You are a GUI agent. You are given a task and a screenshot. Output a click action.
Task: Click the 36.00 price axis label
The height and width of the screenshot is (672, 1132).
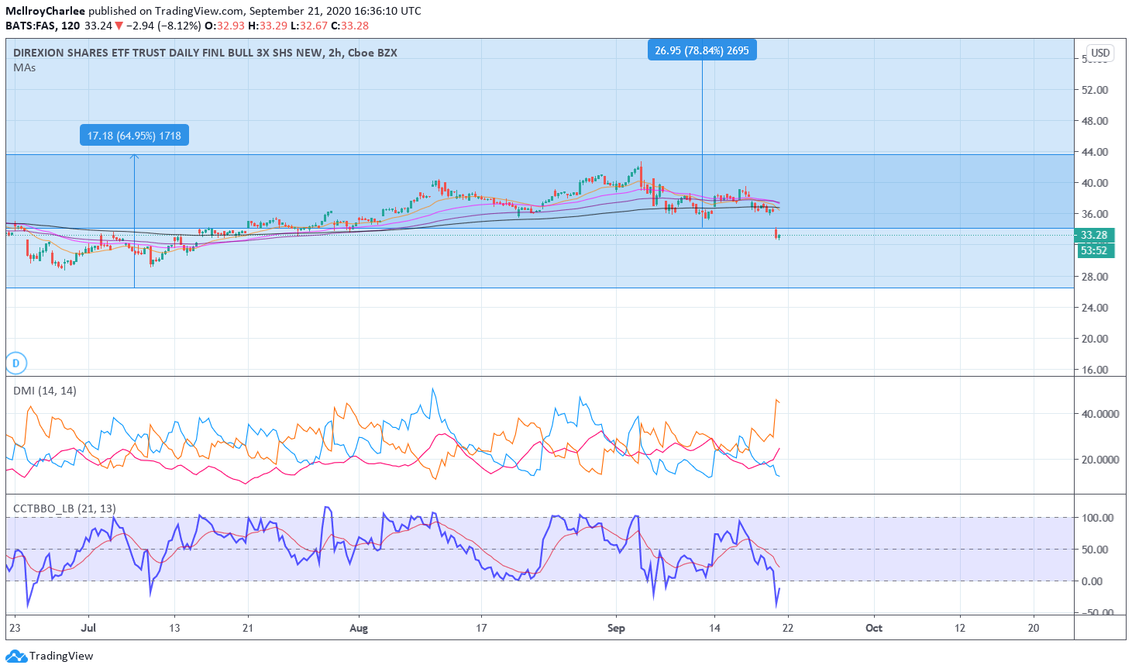tap(1095, 214)
